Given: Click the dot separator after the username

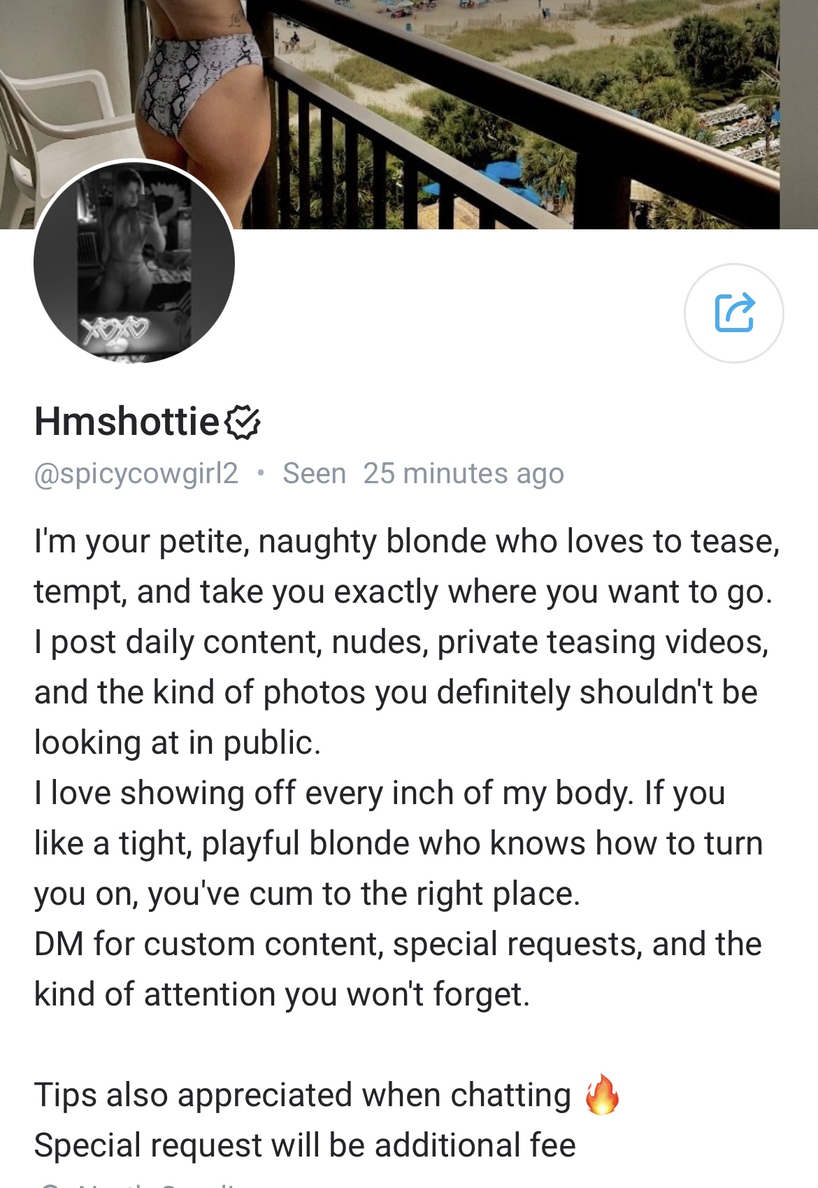Looking at the screenshot, I should click(261, 473).
